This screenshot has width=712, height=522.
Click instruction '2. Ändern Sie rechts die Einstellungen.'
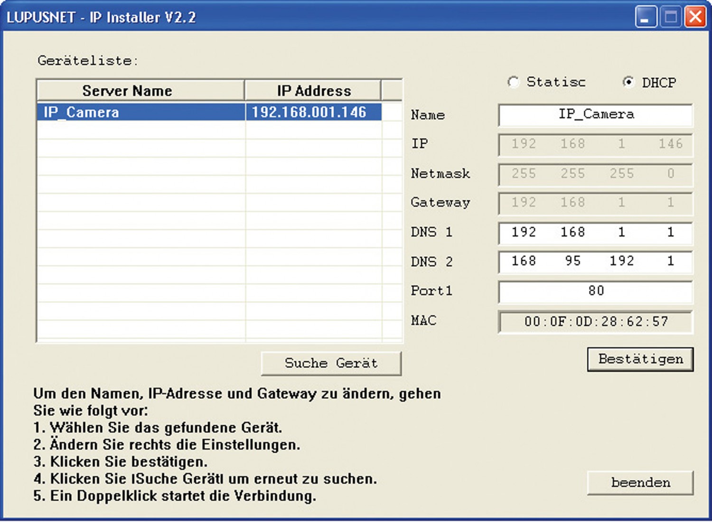pos(167,445)
